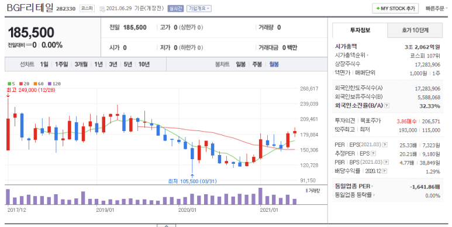Select the 일봉 daily candle chart
The width and height of the screenshot is (452, 227).
click(x=241, y=64)
